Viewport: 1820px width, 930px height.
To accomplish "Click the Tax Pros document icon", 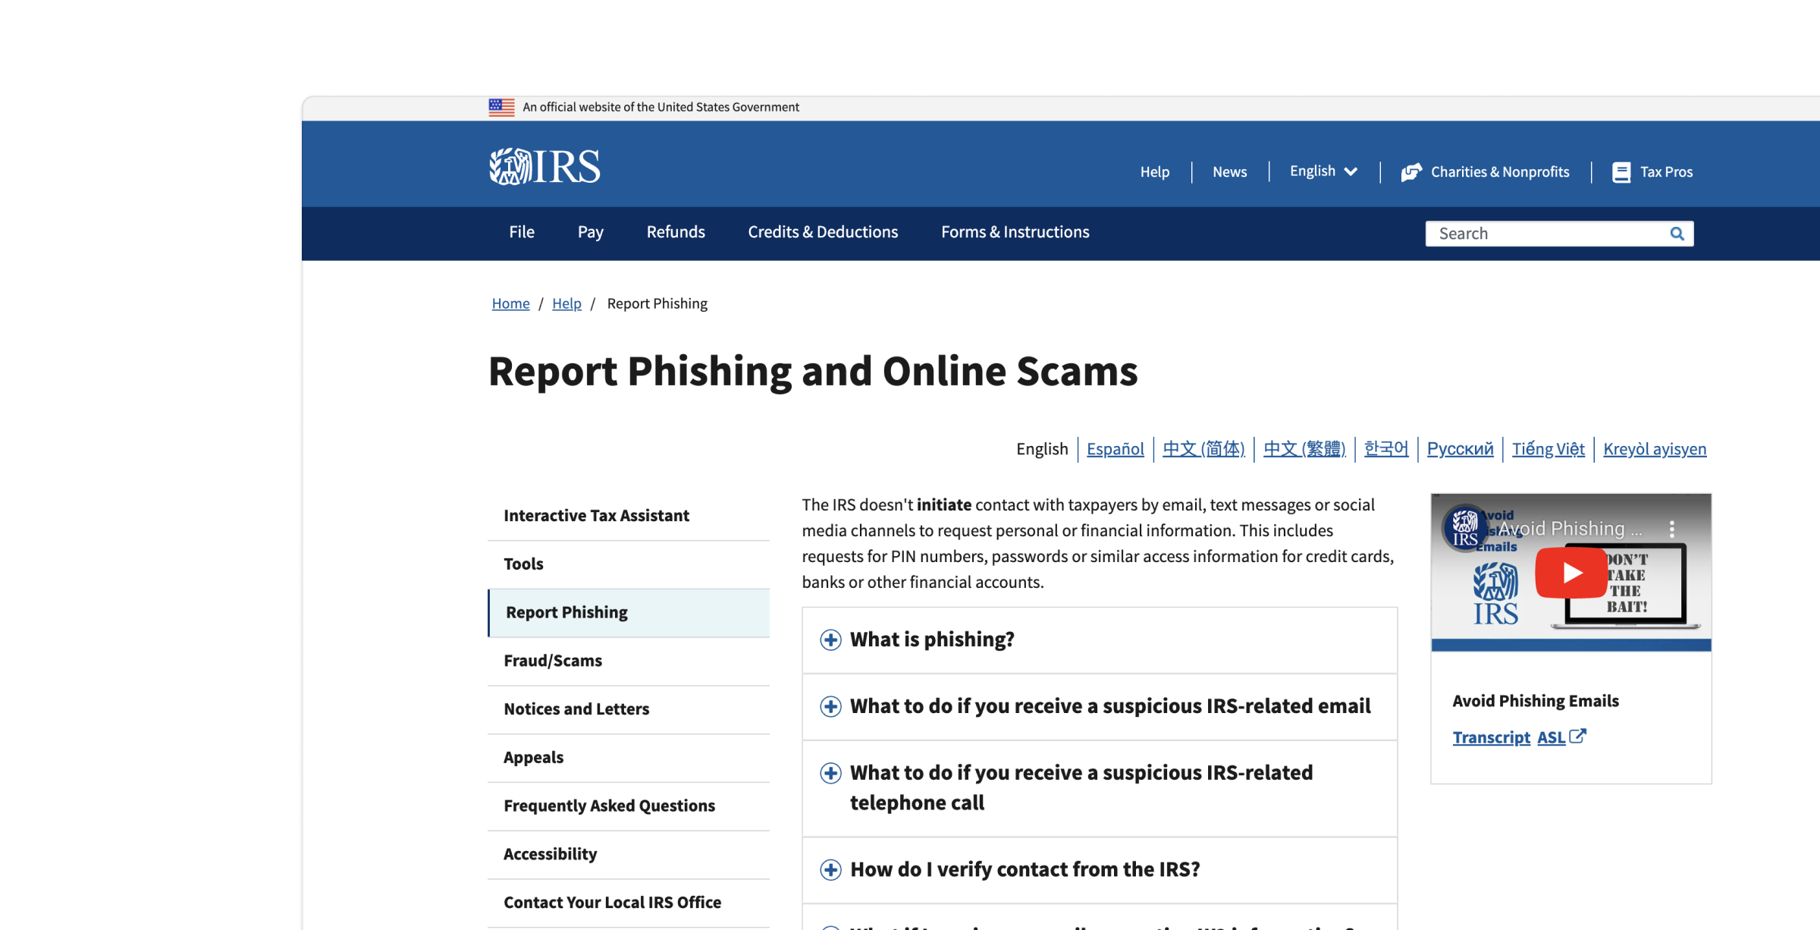I will point(1621,172).
